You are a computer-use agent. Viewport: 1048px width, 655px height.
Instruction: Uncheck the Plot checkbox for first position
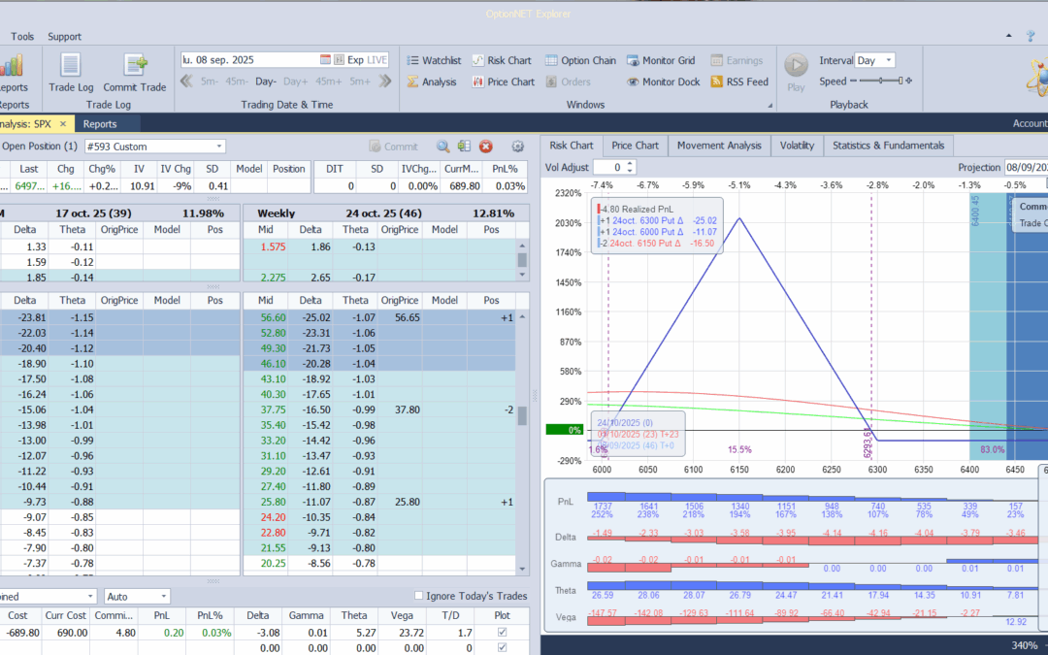click(x=502, y=633)
